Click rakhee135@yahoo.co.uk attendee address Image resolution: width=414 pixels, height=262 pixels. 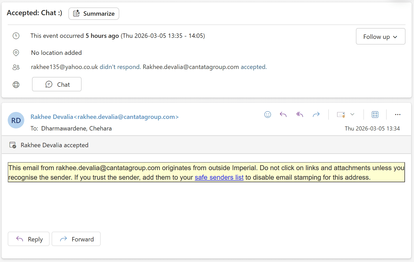click(x=65, y=67)
